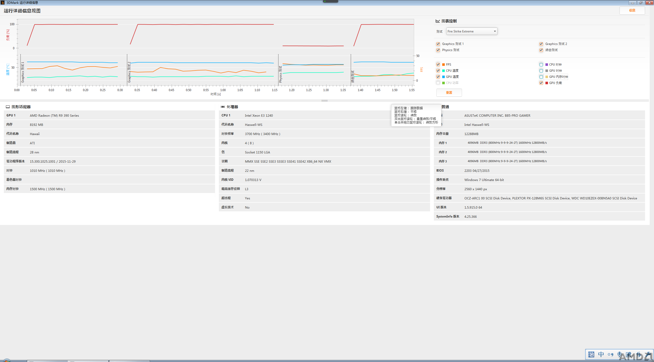Click the 1010 MHz ( 1010 MHz ) clock value
Screen dimensions: 654x362
[x=48, y=171]
